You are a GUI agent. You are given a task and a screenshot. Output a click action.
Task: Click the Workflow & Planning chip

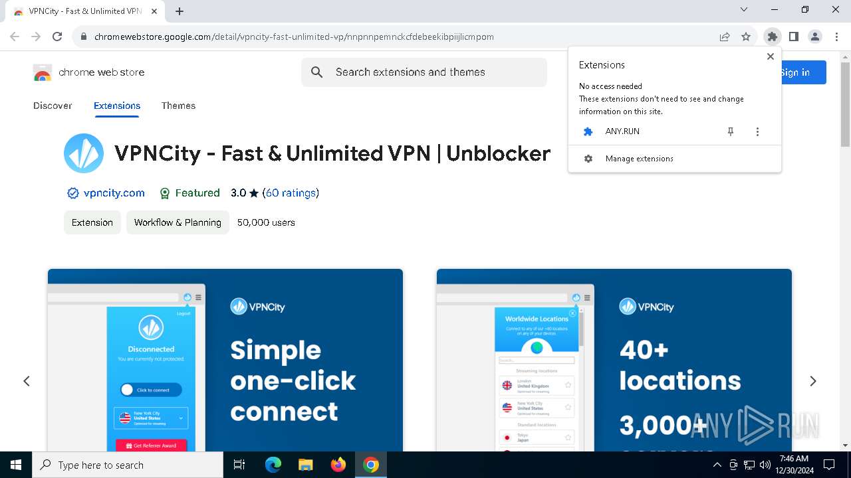tap(178, 222)
